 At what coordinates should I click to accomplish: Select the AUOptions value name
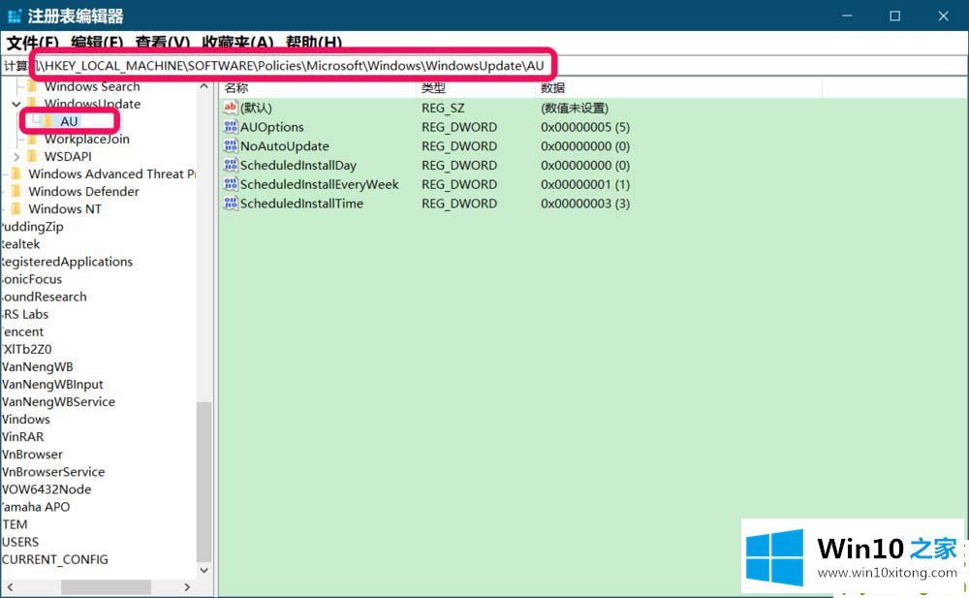click(272, 127)
